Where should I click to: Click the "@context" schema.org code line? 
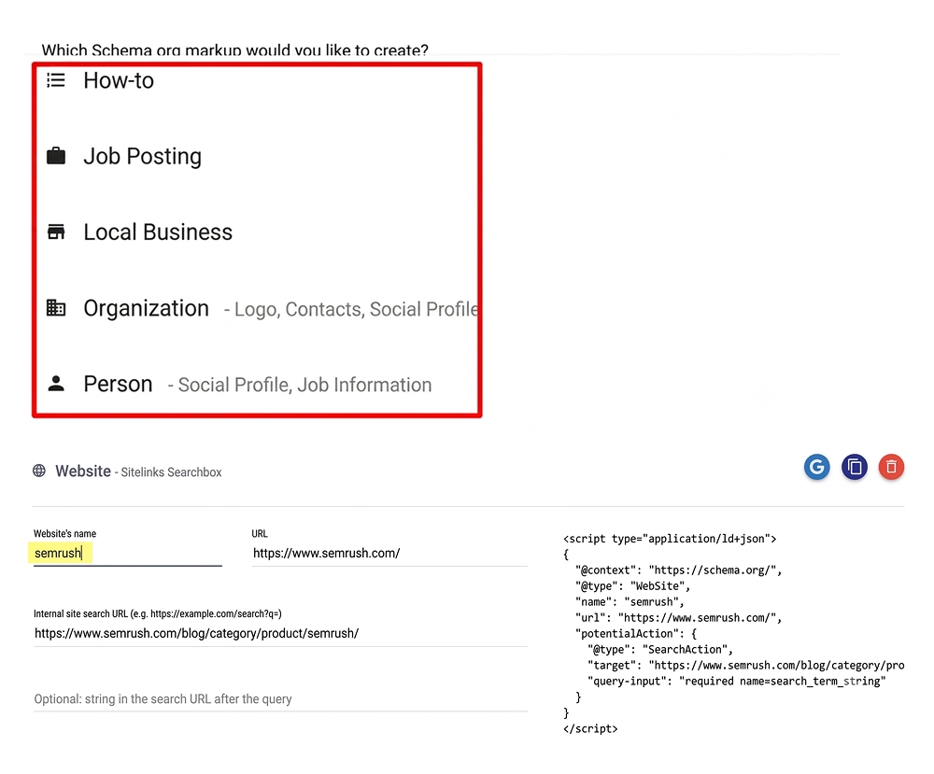coord(678,570)
